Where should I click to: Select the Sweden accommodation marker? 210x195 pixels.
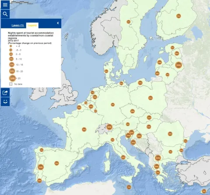click(128, 22)
